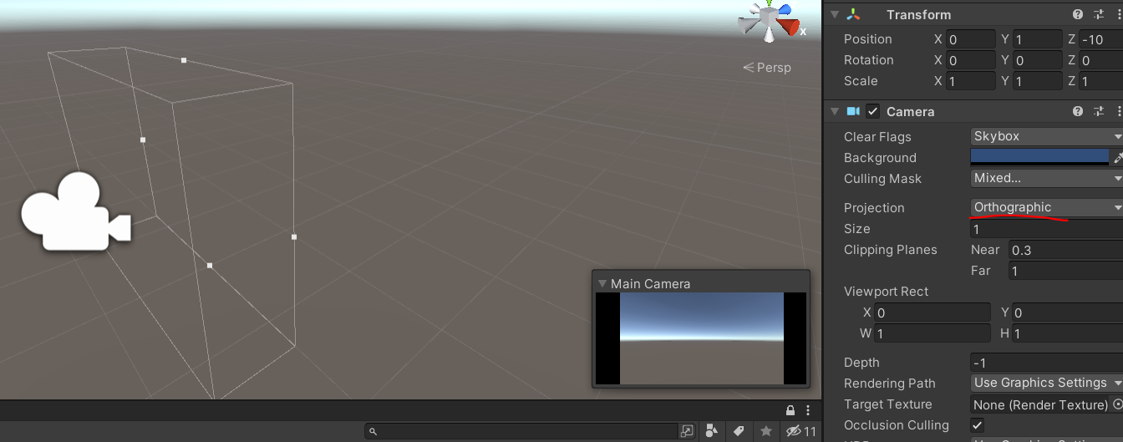
Task: Click the Transform component title
Action: point(919,14)
